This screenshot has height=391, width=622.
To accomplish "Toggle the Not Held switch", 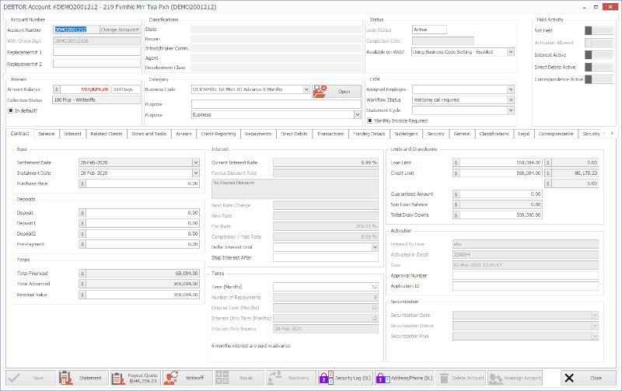I will click(599, 30).
